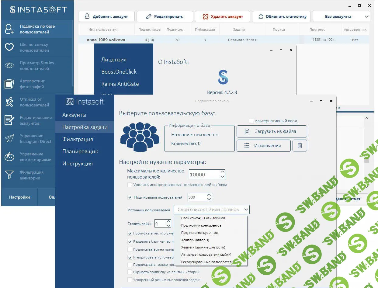Enable Альтернативный ввод checkbox

point(251,121)
